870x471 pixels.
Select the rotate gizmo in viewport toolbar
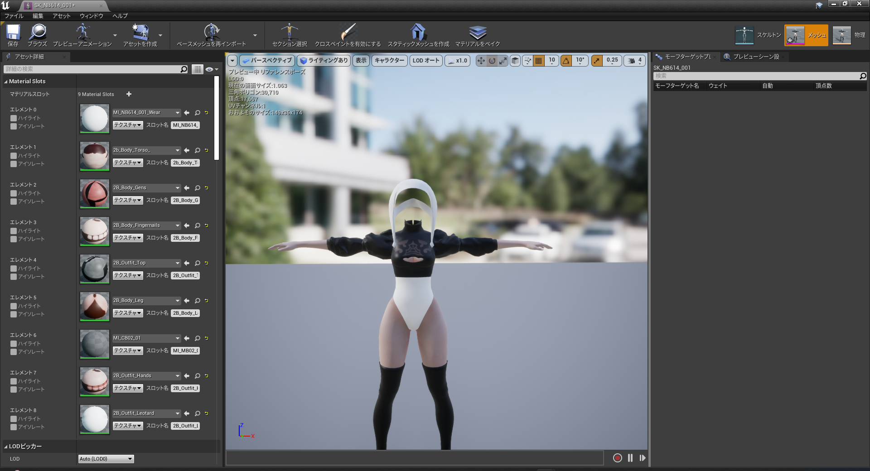pyautogui.click(x=492, y=61)
